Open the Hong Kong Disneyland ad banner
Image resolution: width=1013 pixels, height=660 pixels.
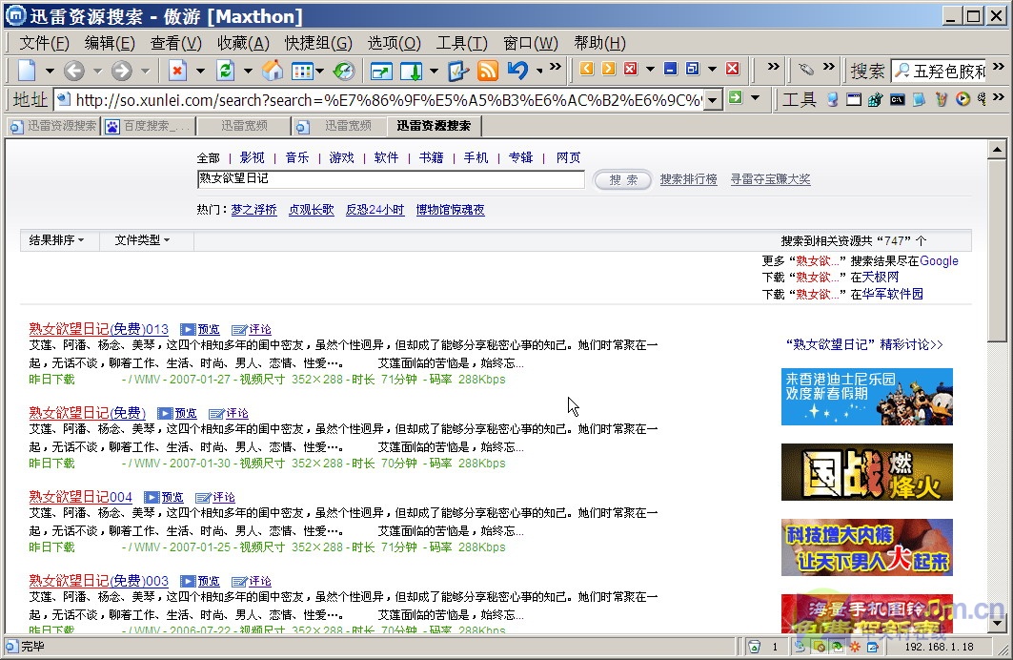[867, 397]
